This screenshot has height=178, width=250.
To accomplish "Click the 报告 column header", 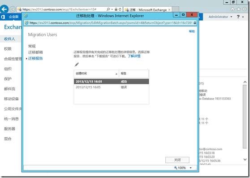I will coord(134,74).
